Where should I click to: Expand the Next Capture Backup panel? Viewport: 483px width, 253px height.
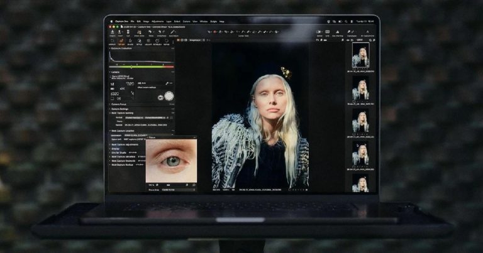coord(110,164)
